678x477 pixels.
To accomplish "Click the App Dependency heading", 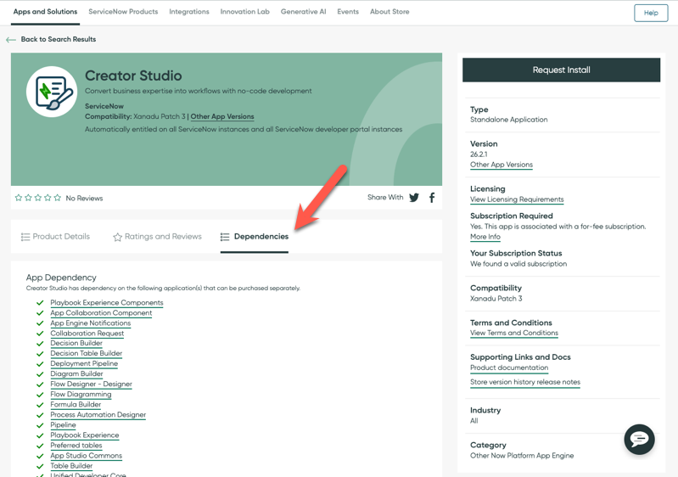I will click(61, 278).
